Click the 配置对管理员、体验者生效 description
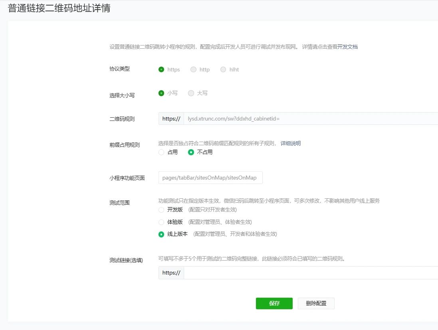438x330 pixels. [x=220, y=222]
